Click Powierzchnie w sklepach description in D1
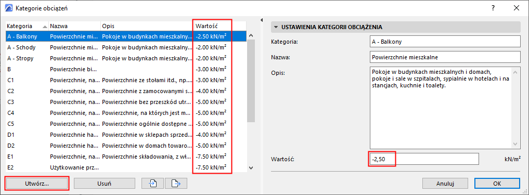The height and width of the screenshot is (195, 529). pyautogui.click(x=147, y=135)
